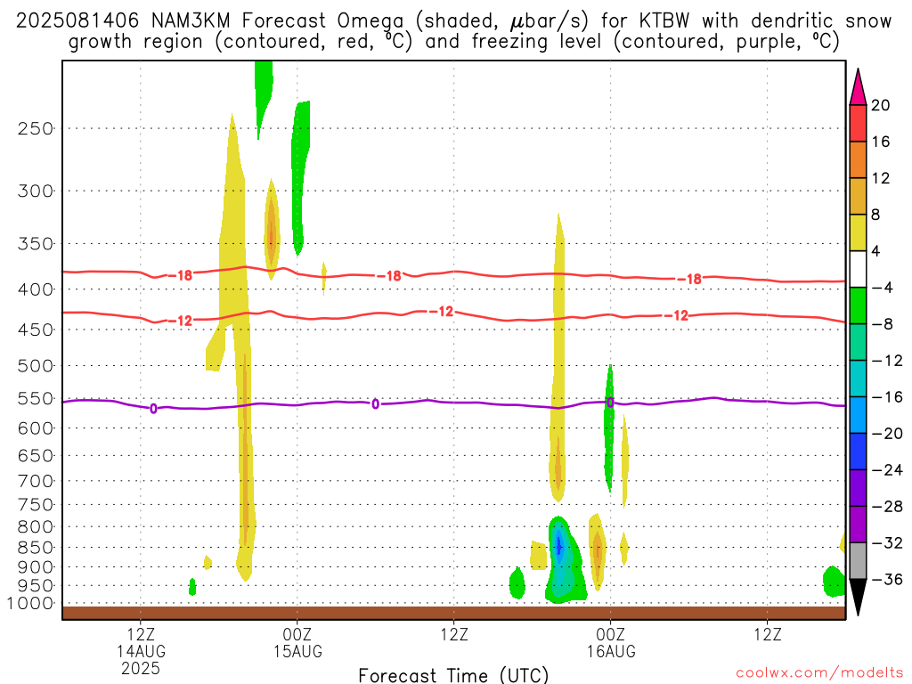
Task: Click the 450 pressure level label
Action: click(36, 330)
